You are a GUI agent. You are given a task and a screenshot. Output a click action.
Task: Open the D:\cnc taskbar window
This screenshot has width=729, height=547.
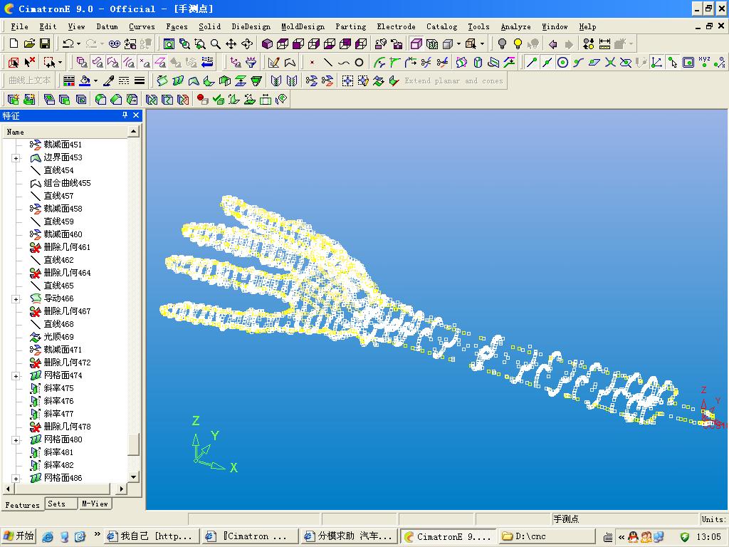tap(547, 536)
